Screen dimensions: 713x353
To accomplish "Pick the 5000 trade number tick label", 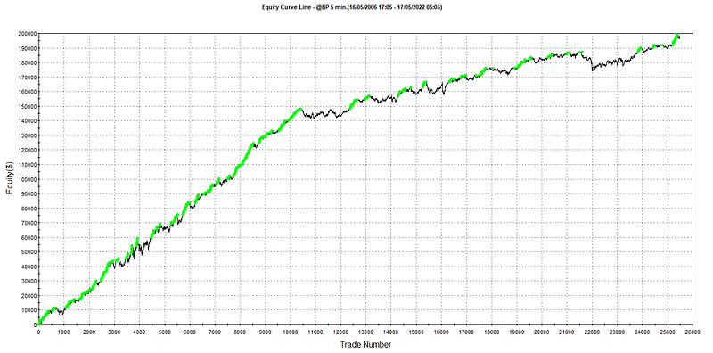I will (x=165, y=332).
